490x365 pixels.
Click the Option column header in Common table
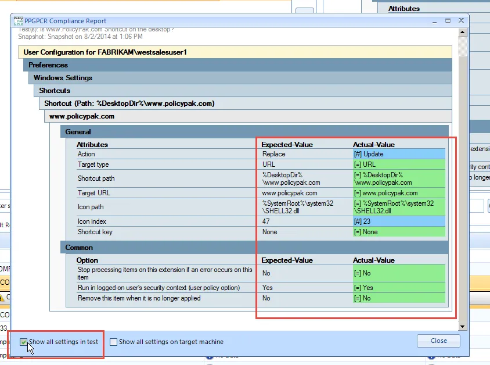coord(87,260)
